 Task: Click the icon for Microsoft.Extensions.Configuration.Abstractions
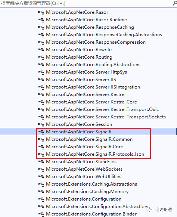coord(41,207)
